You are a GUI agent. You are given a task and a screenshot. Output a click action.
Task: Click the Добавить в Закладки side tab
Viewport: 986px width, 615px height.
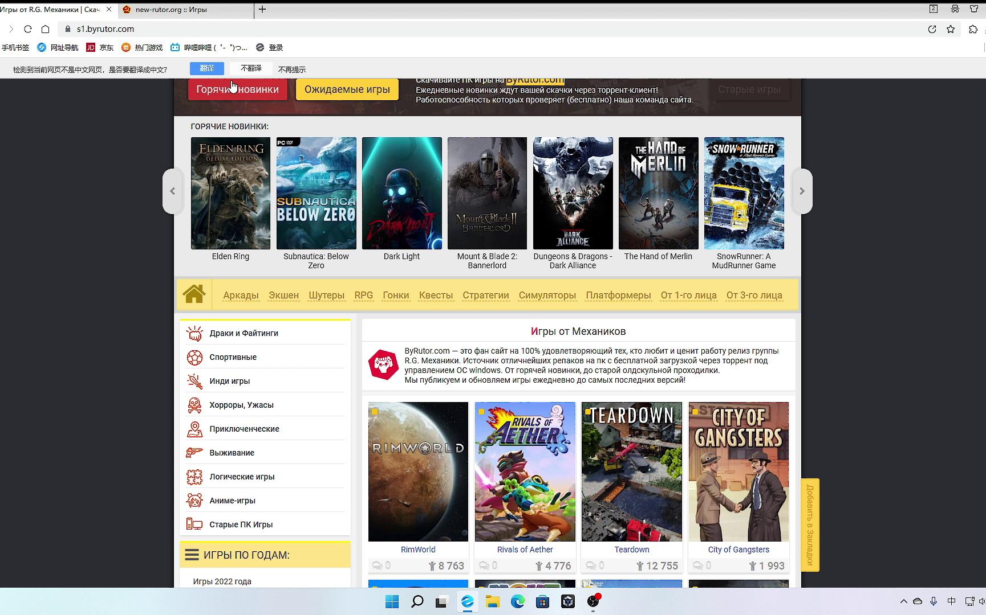(810, 524)
